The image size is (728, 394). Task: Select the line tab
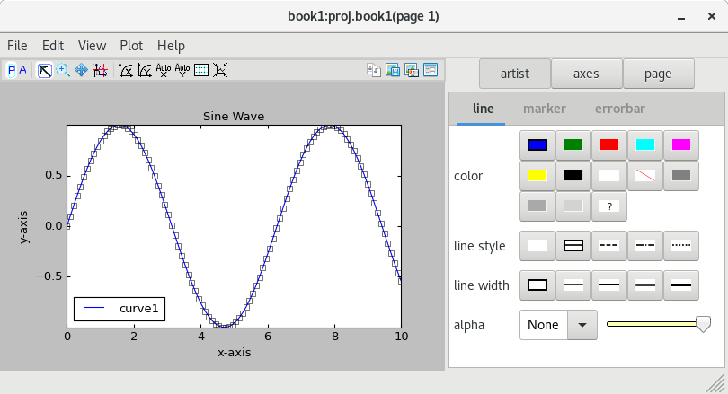click(483, 109)
